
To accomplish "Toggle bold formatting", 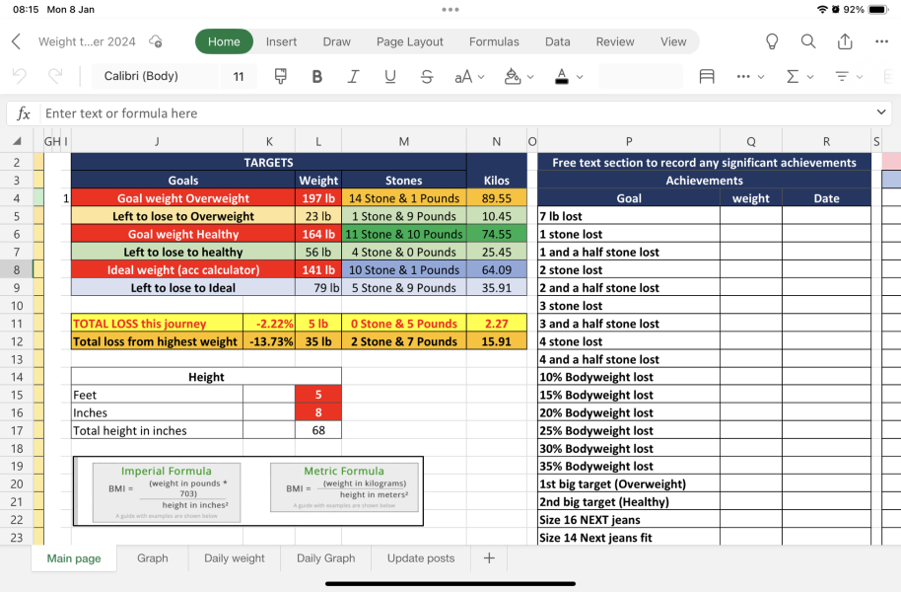I will [316, 77].
